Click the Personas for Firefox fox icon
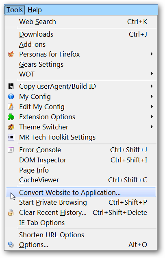This screenshot has height=258, width=165. click(11, 54)
